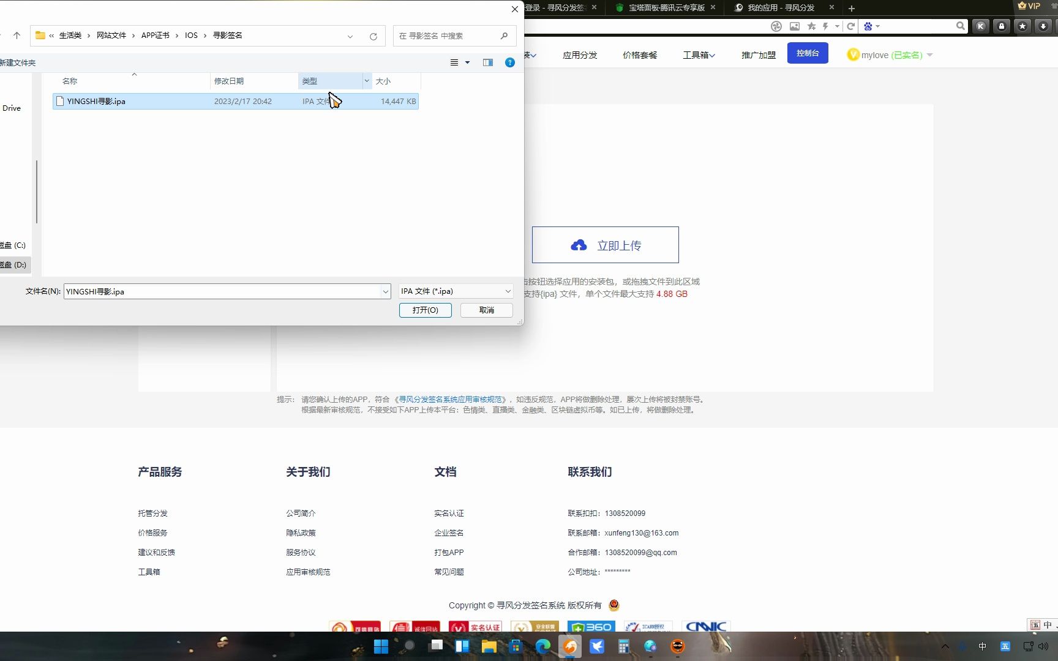The height and width of the screenshot is (661, 1058).
Task: Open Task View on taskbar
Action: pos(436,646)
